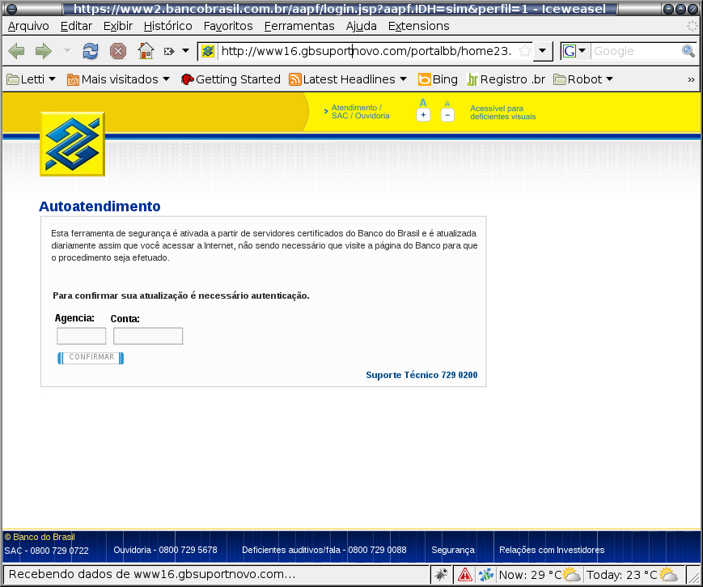Go to the Home page

[x=146, y=51]
